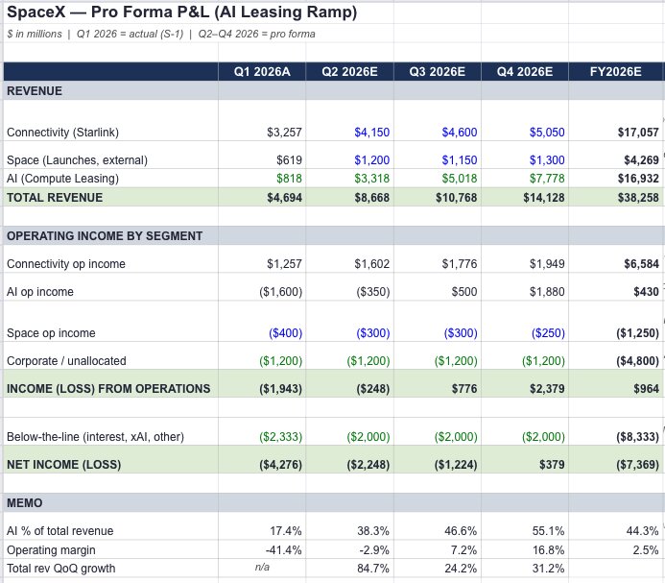The image size is (665, 583).
Task: Select Below-the-line FY value ($8,333)
Action: [638, 436]
